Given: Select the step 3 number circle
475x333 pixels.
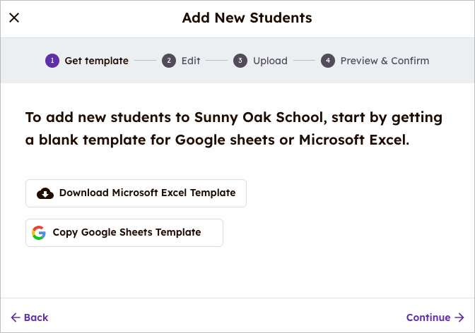Looking at the screenshot, I should coord(240,61).
